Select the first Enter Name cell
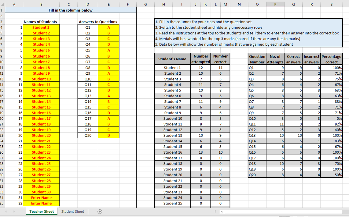The height and width of the screenshot is (217, 349). click(42, 197)
